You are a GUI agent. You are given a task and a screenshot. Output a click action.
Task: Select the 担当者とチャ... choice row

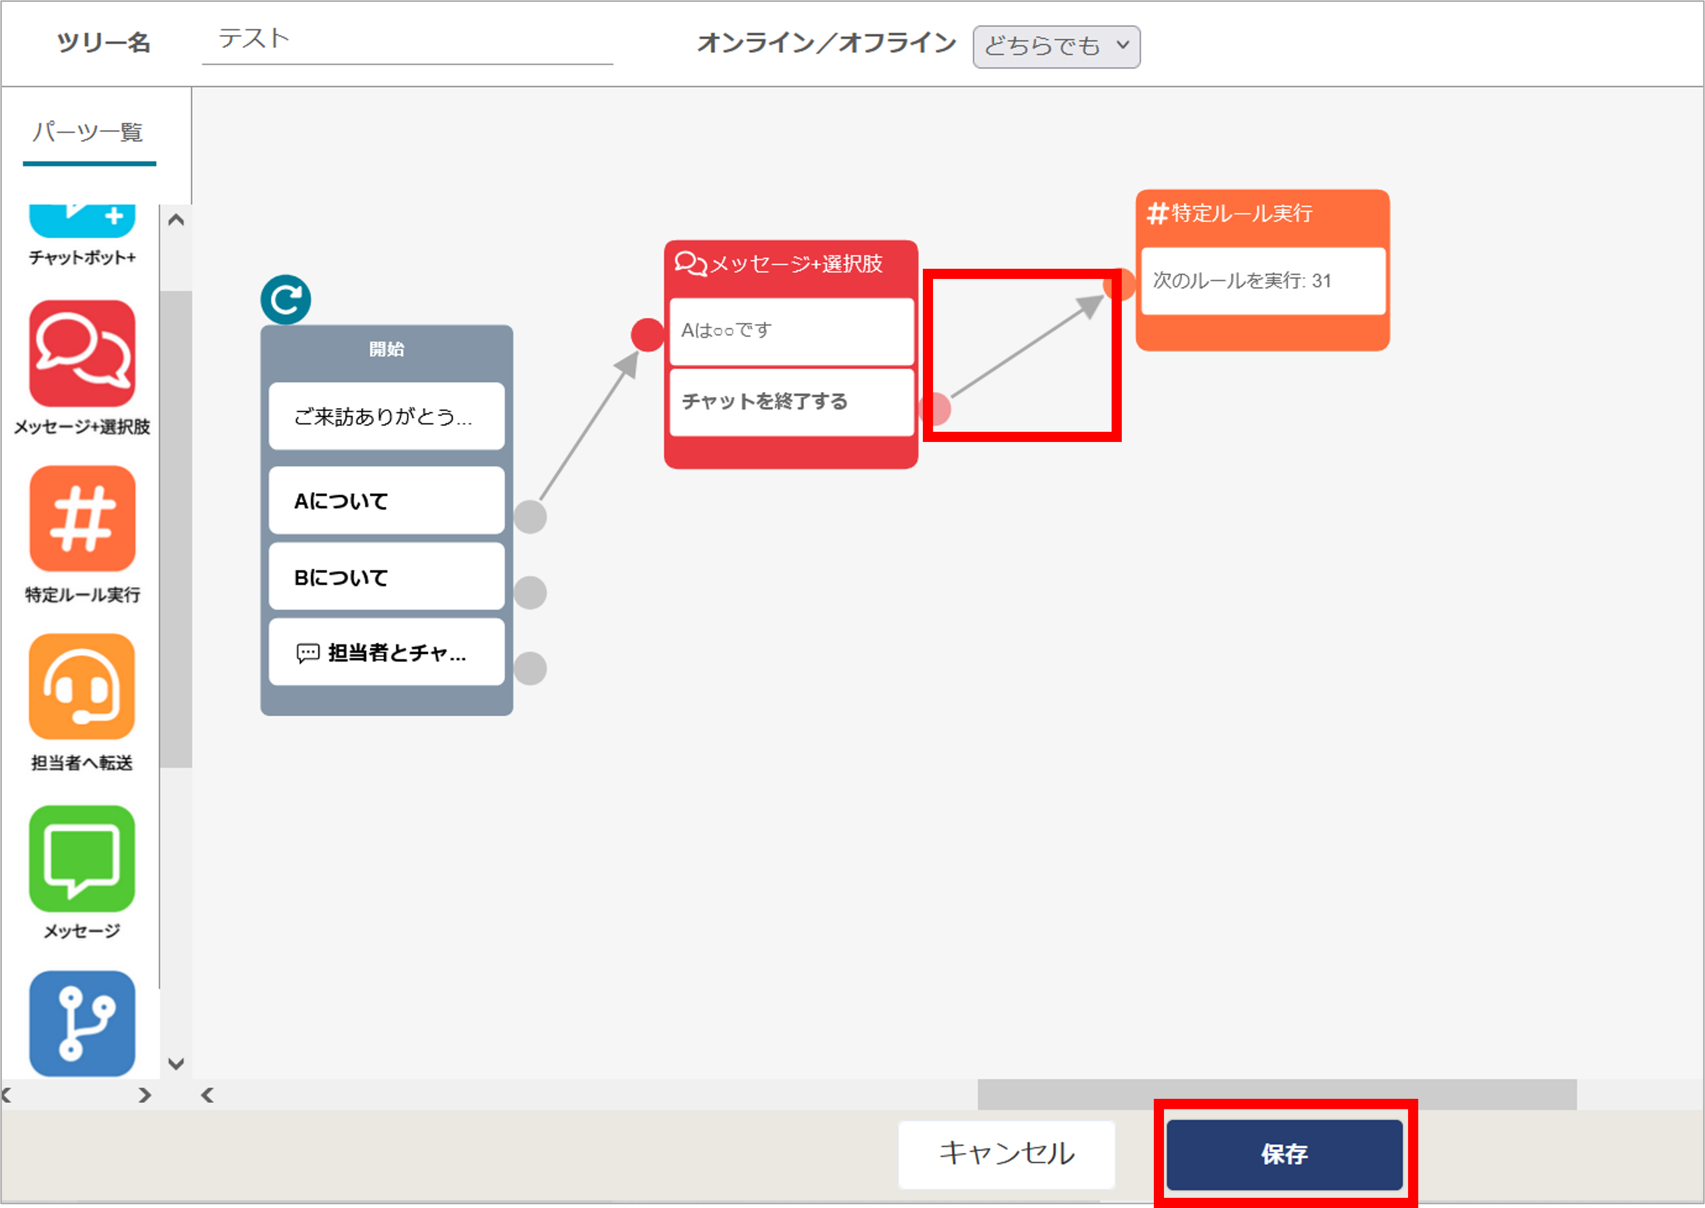(387, 653)
